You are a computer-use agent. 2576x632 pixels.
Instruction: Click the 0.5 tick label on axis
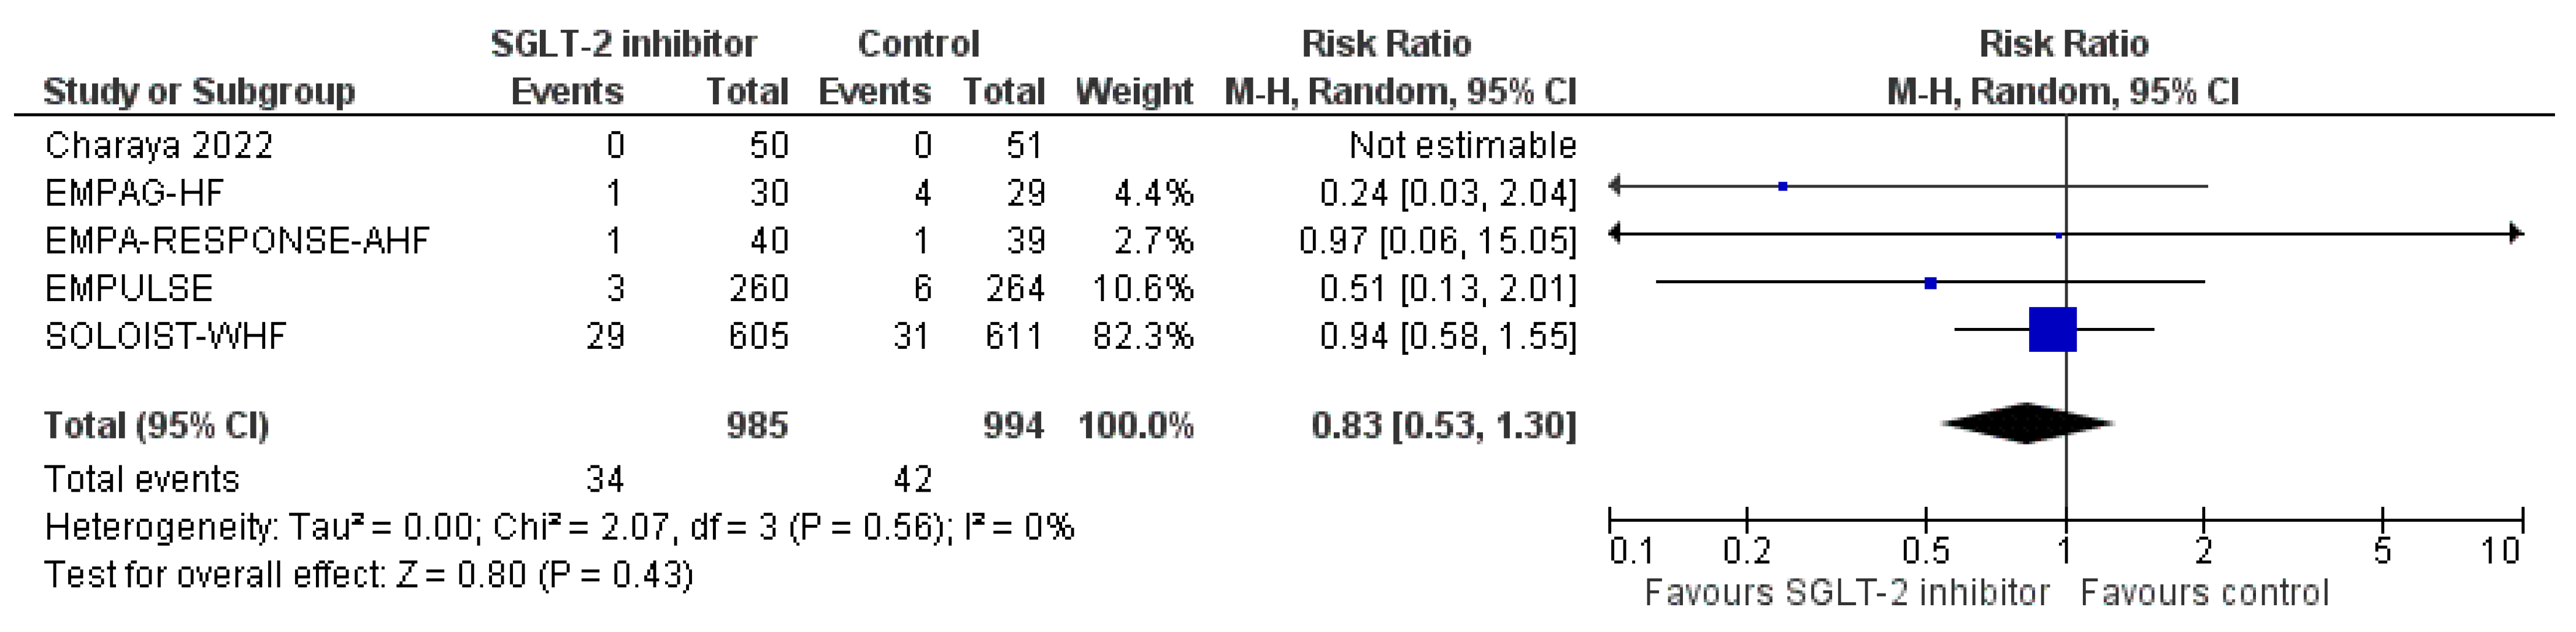(1925, 551)
